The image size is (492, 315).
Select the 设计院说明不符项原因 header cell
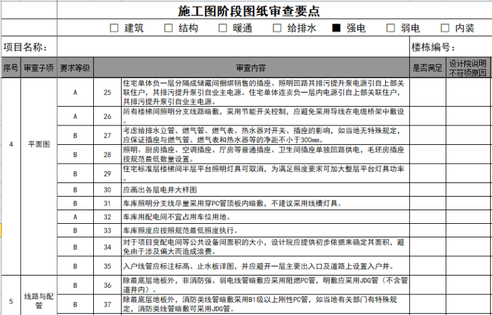click(468, 67)
